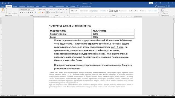Switch to Web Layout view

pyautogui.click(x=156, y=96)
